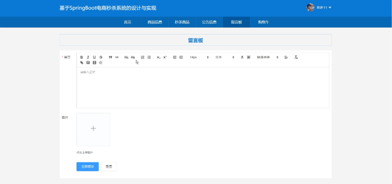Insert an ordered numbered list

[x=143, y=57]
